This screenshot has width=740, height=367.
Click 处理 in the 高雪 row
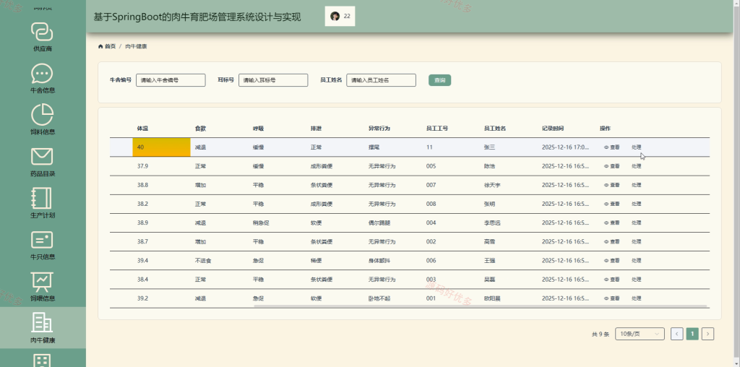(636, 241)
